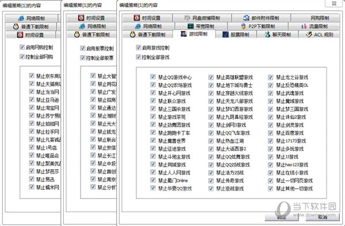The width and height of the screenshot is (345, 226).
Task: Toggle 控制全部股票 in middle window
Action: (x=83, y=57)
